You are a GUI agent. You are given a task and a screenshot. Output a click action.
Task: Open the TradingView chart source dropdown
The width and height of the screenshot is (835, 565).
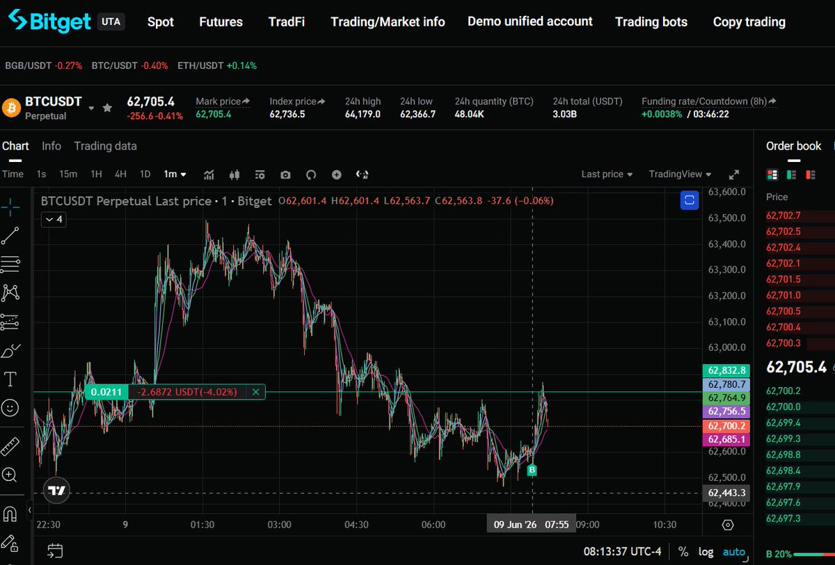[680, 174]
